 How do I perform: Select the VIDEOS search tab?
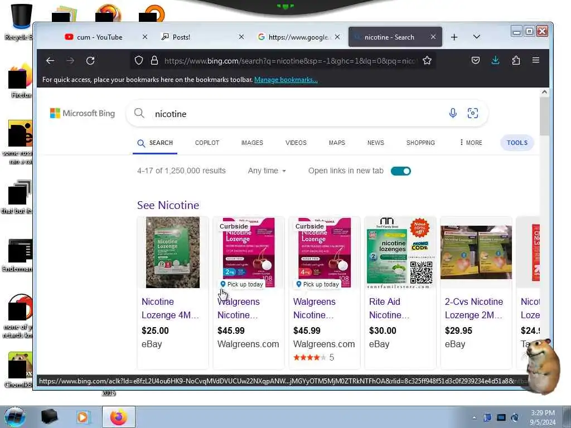[296, 143]
